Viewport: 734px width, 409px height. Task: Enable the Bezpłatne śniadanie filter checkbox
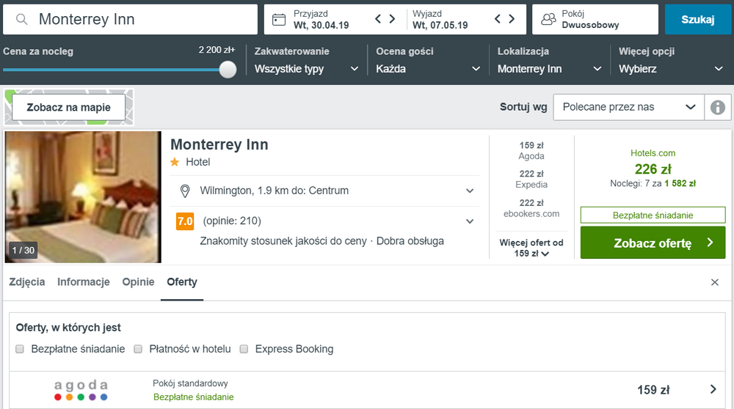click(x=20, y=349)
